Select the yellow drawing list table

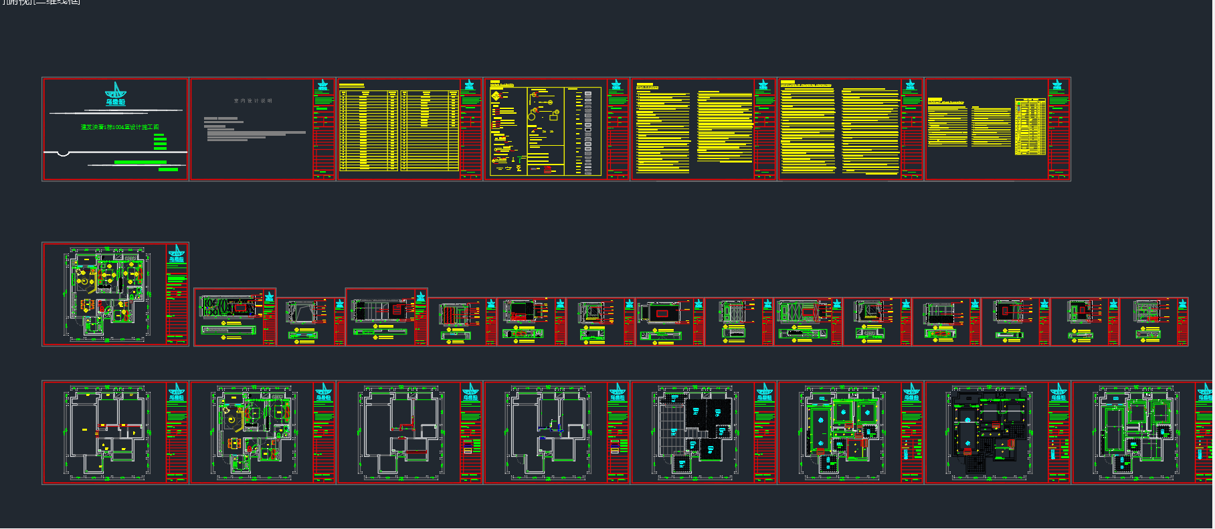(399, 130)
